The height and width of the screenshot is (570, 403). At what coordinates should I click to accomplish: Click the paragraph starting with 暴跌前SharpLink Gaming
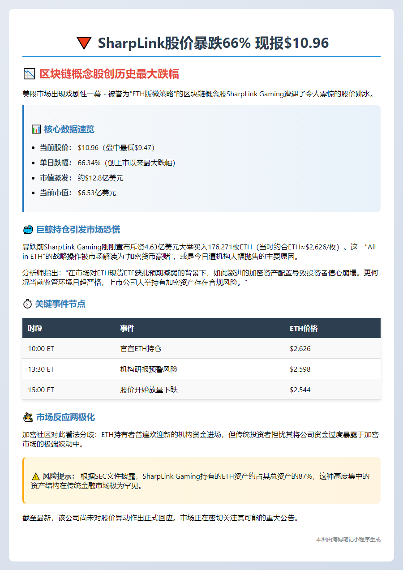[201, 252]
